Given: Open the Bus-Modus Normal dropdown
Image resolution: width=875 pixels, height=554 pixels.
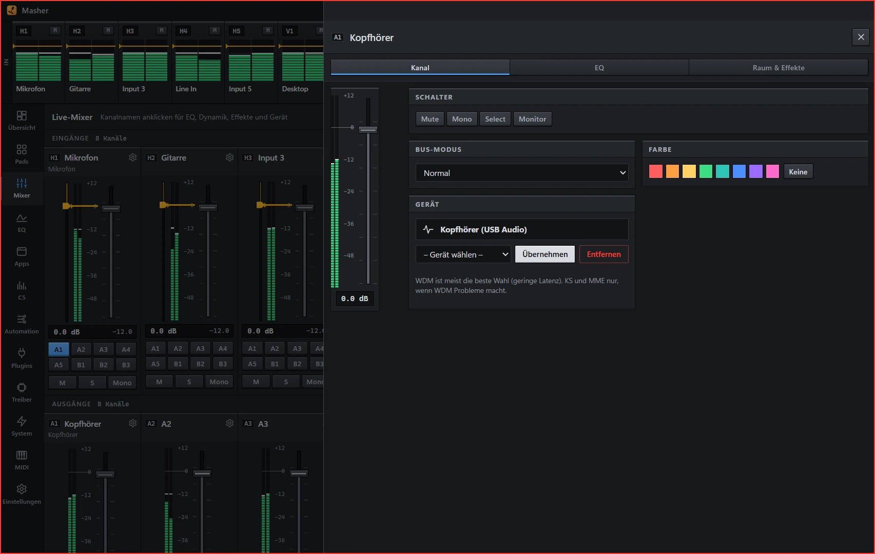Looking at the screenshot, I should [522, 173].
